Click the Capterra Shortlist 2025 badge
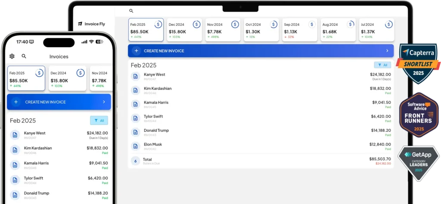This screenshot has height=204, width=441. (x=418, y=64)
